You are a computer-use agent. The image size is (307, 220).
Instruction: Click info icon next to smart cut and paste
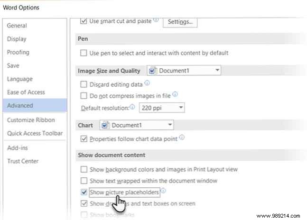[156, 19]
